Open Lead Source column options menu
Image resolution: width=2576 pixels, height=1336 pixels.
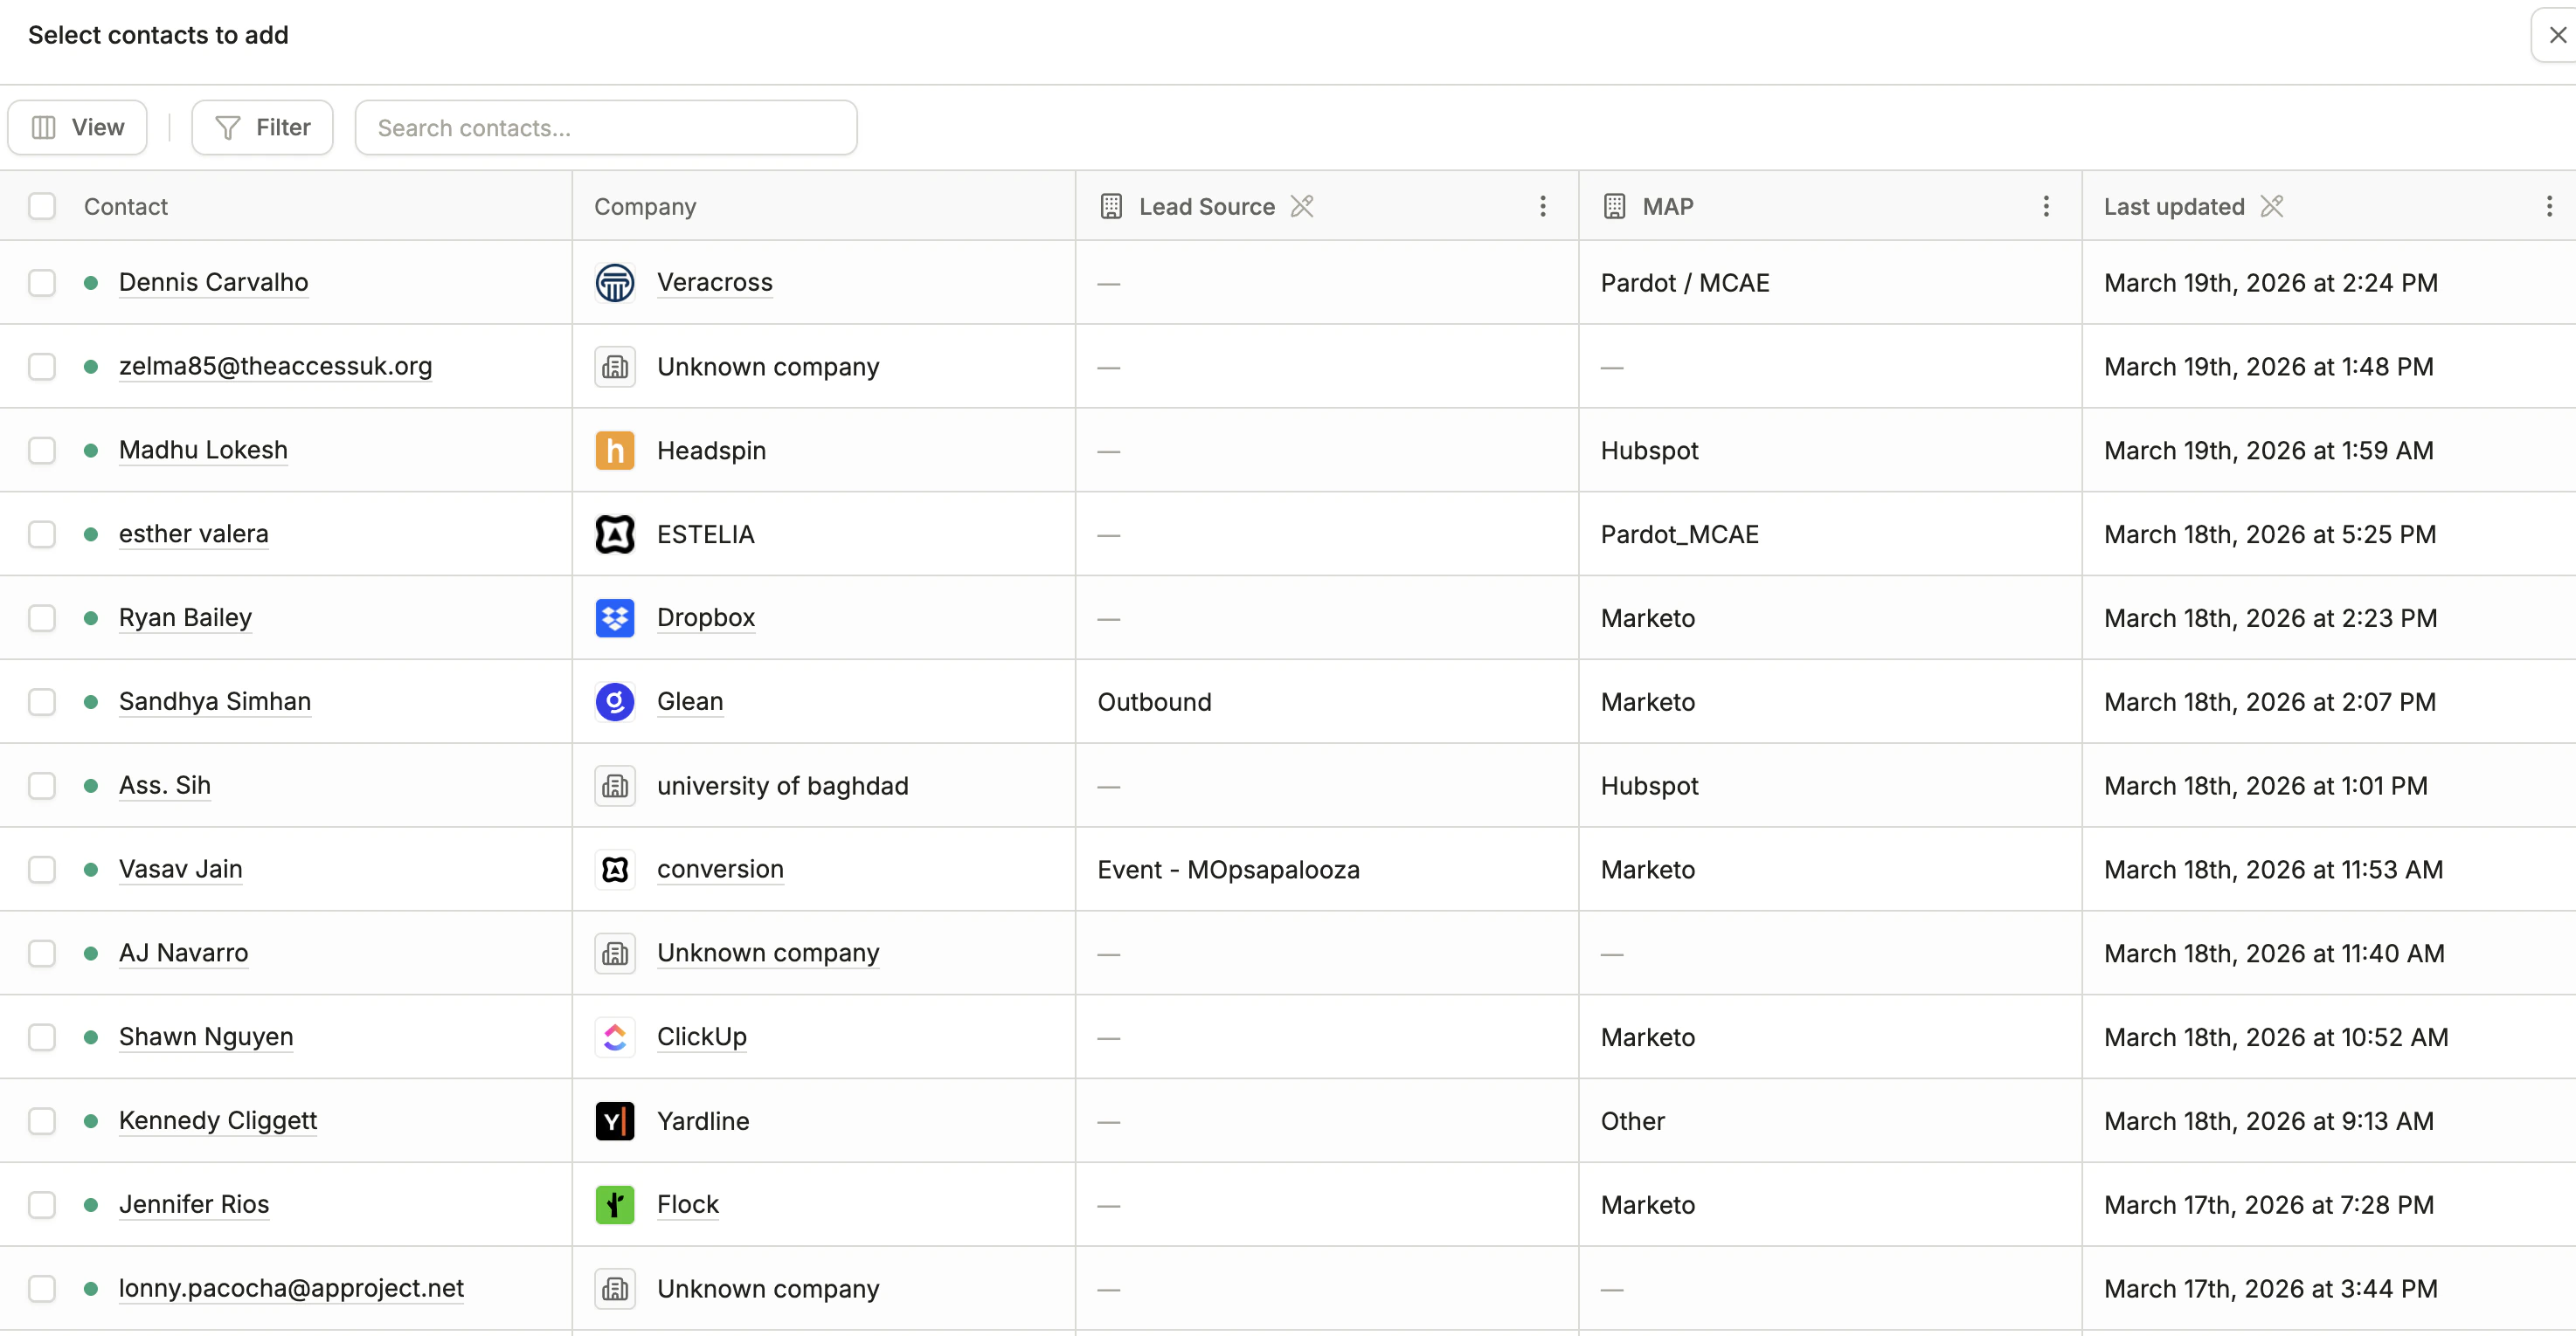coord(1542,207)
